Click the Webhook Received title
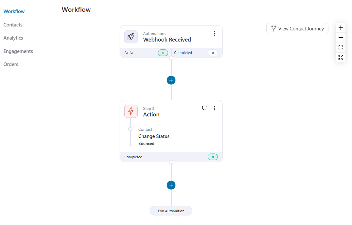Viewport: 352px width, 225px height. (x=167, y=40)
